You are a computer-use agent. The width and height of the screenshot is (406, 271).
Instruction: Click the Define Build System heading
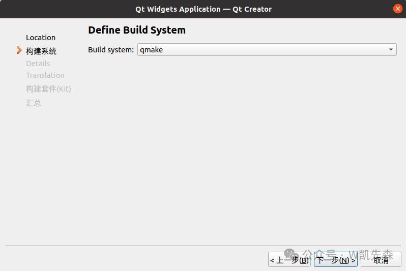[137, 30]
